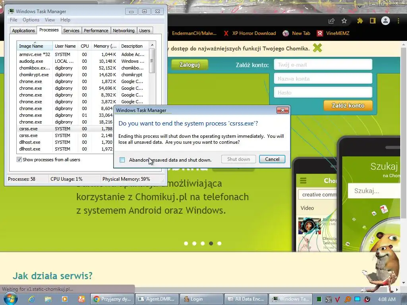
Task: Open Windows Explorer folder taskbar icon
Action: click(x=48, y=299)
